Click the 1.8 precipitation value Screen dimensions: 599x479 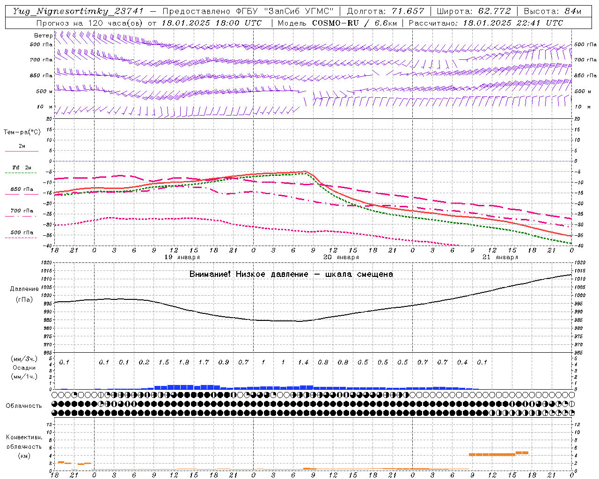pyautogui.click(x=184, y=362)
